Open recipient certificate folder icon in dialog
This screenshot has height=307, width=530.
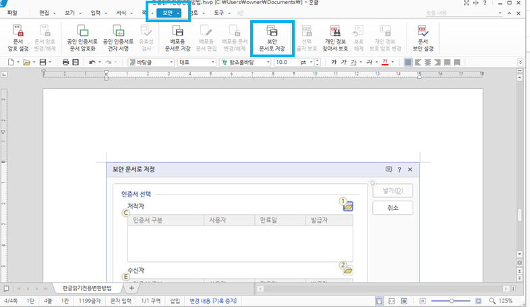(348, 270)
